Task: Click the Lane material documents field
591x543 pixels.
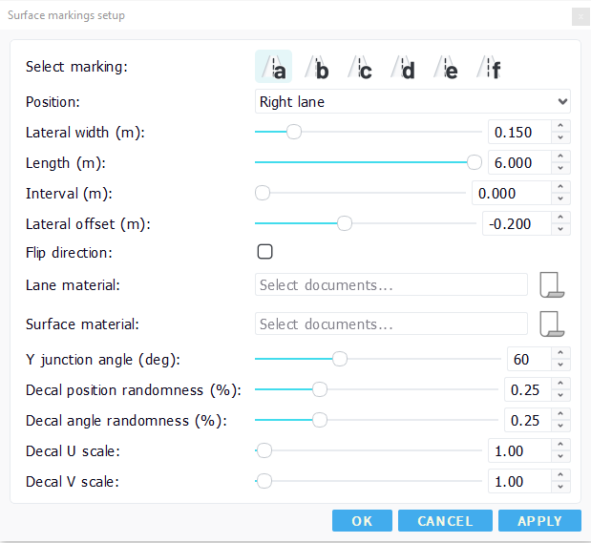Action: (391, 285)
